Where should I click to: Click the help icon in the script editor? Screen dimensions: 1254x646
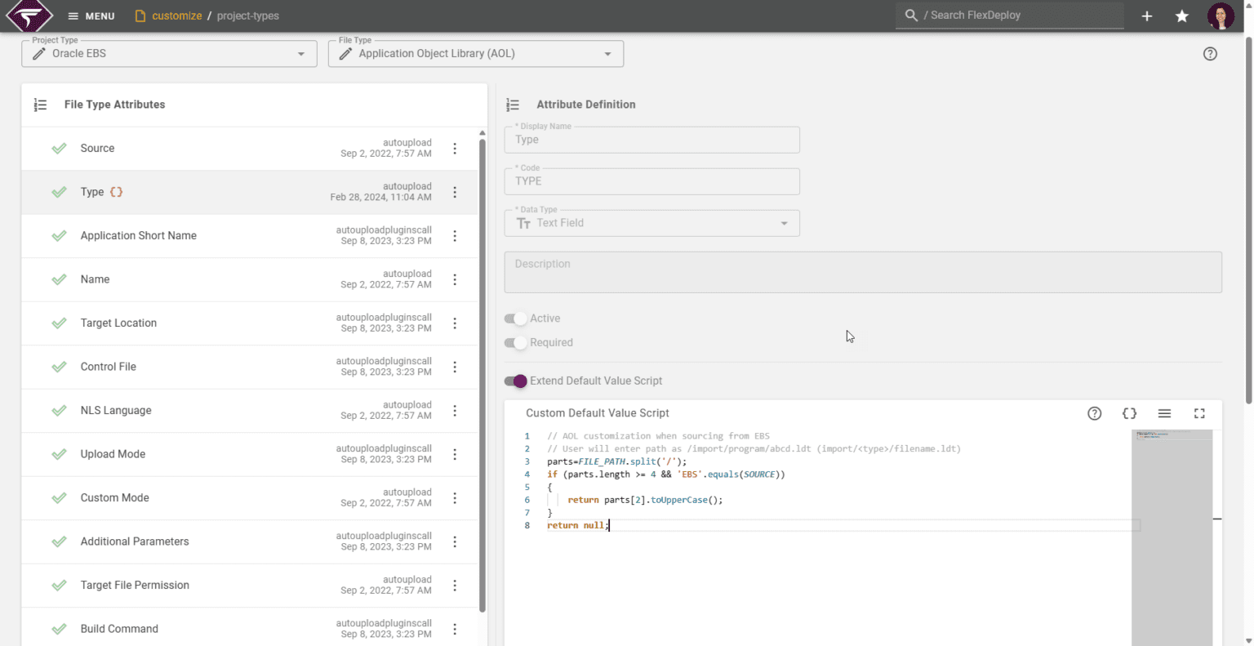pos(1094,413)
